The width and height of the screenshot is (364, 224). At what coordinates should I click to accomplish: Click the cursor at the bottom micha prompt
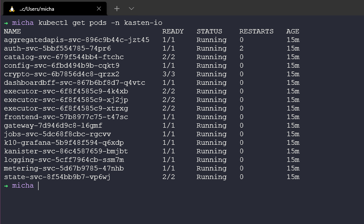coord(38,185)
